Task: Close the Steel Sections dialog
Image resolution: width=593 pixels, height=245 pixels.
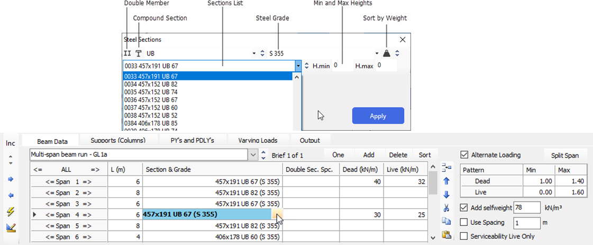Action: [x=403, y=39]
